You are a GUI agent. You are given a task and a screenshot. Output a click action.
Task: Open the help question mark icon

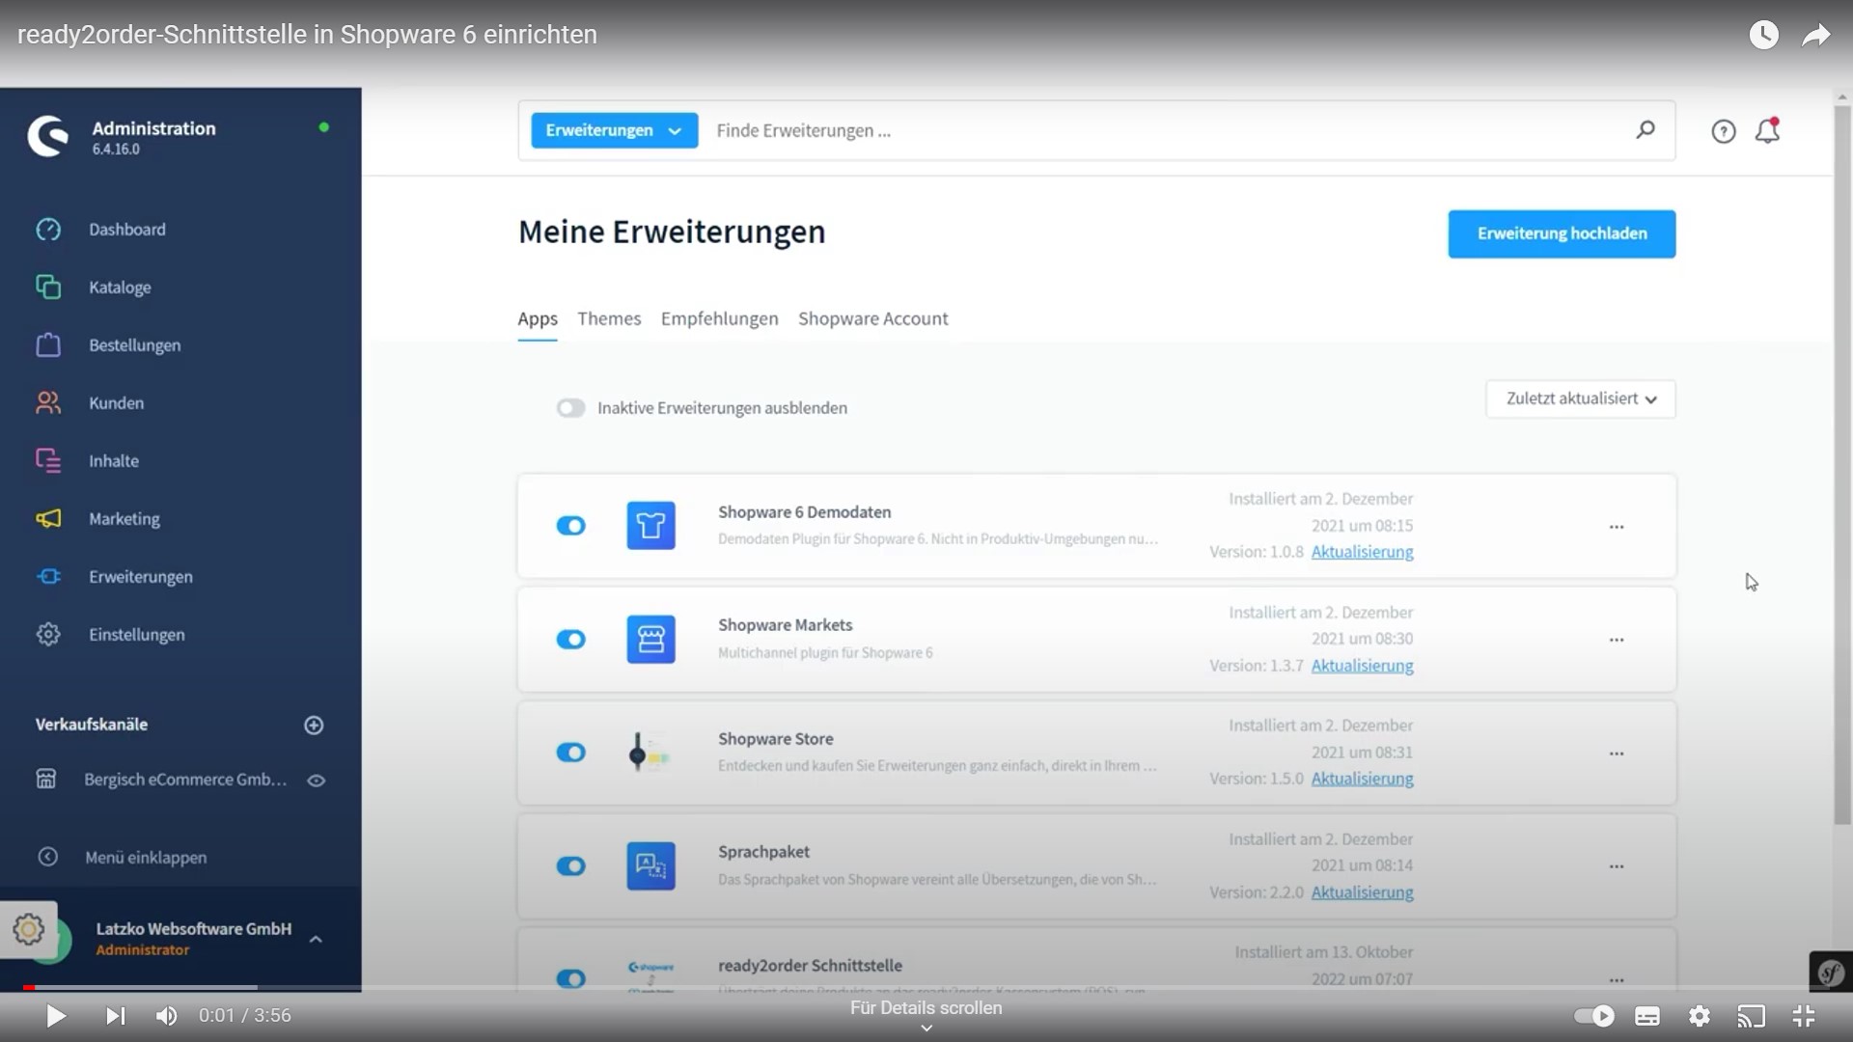pyautogui.click(x=1723, y=131)
